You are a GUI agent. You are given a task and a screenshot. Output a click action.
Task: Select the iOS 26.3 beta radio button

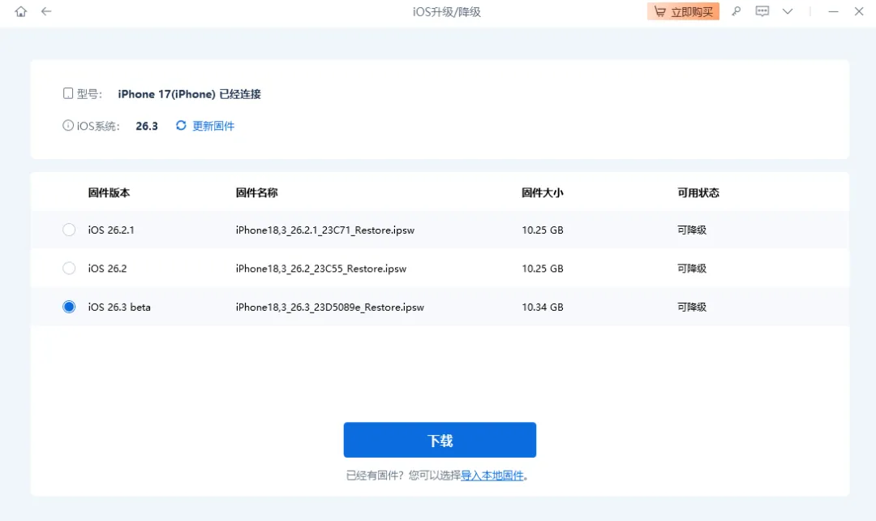pos(69,307)
